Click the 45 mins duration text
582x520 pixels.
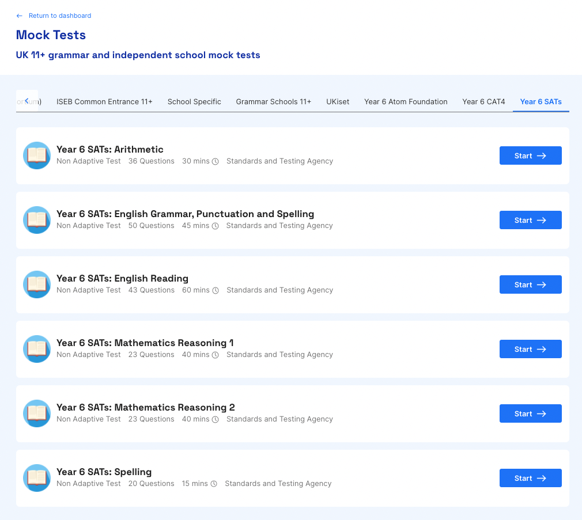pyautogui.click(x=195, y=226)
